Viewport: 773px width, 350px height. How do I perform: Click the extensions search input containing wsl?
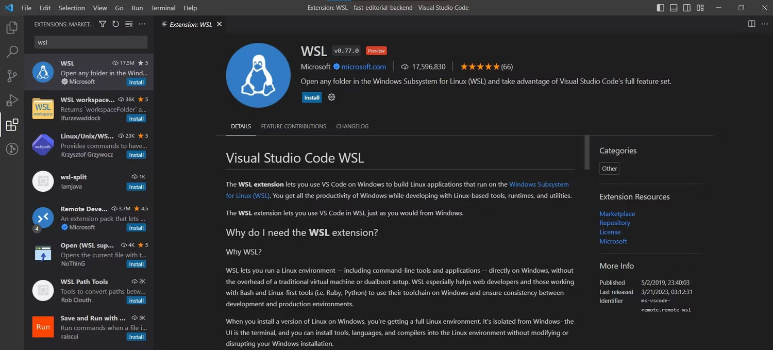point(89,42)
